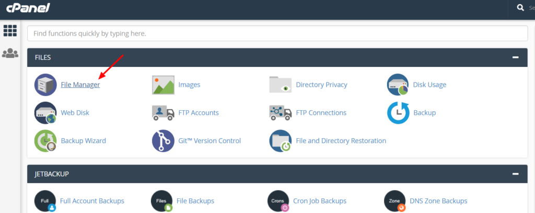535x213 pixels.
Task: Open the File and Directory Restoration link
Action: [x=341, y=141]
